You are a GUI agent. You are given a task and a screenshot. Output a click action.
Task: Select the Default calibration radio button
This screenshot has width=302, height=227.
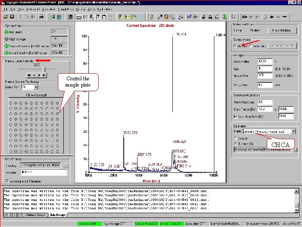[x=235, y=138]
